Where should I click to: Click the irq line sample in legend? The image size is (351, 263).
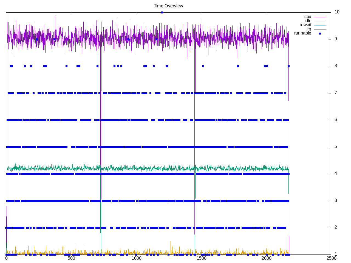[x=320, y=29]
